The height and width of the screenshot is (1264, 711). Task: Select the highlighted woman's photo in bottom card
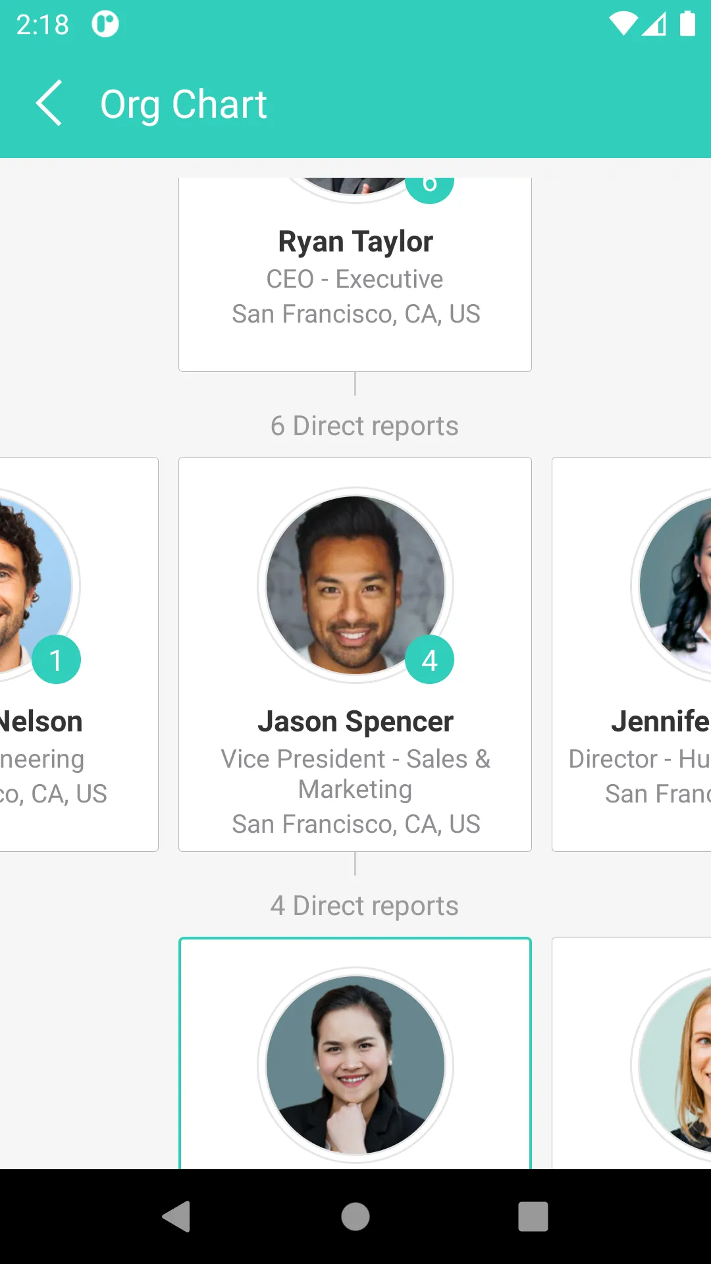click(355, 1065)
